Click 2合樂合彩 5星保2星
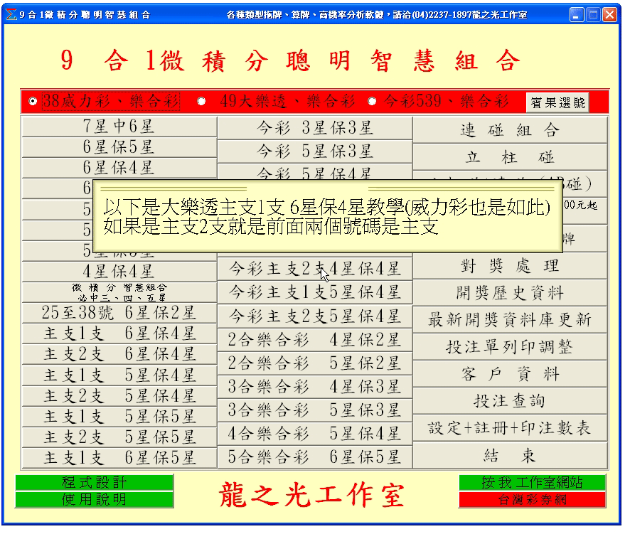 coord(315,363)
